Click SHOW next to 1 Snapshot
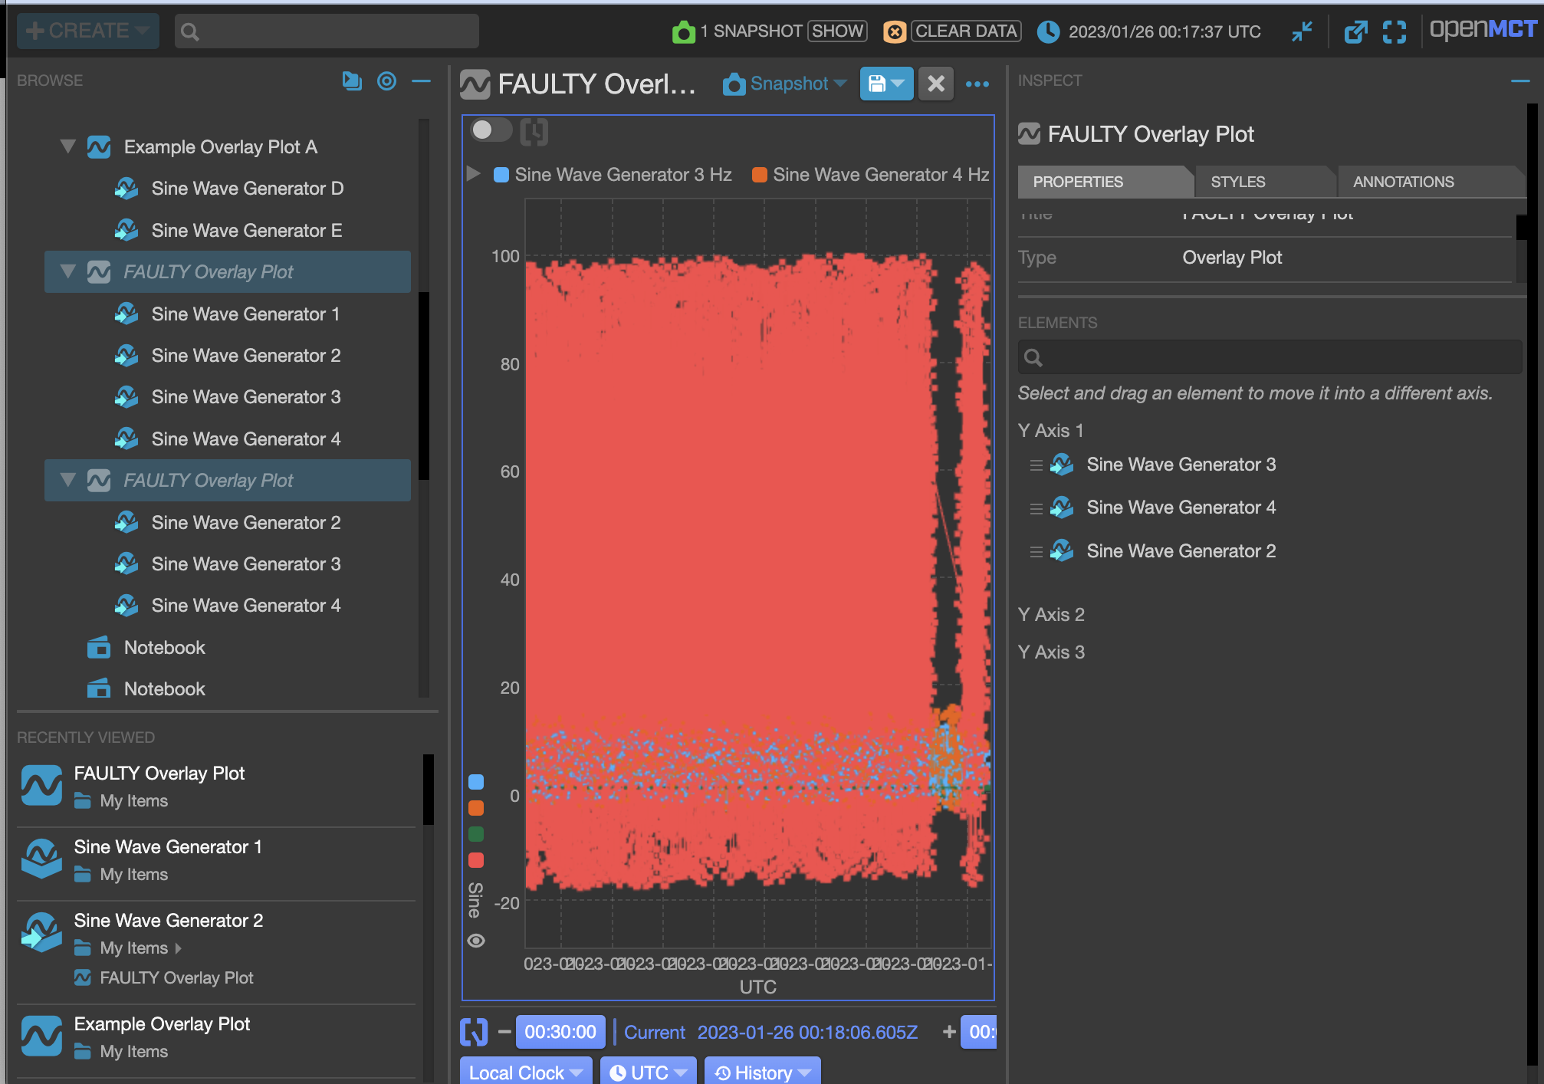Screen dimensions: 1544x1084 (837, 31)
